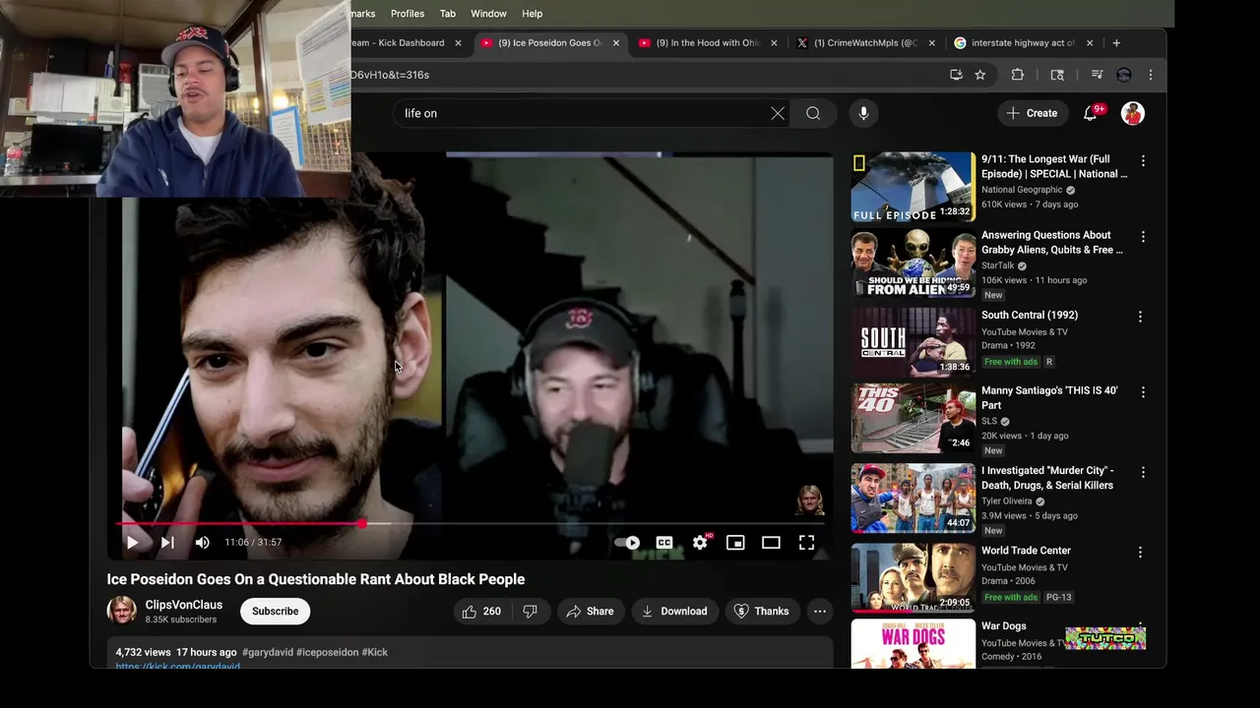This screenshot has width=1260, height=708.
Task: Open War Dogs movie title
Action: click(1004, 626)
